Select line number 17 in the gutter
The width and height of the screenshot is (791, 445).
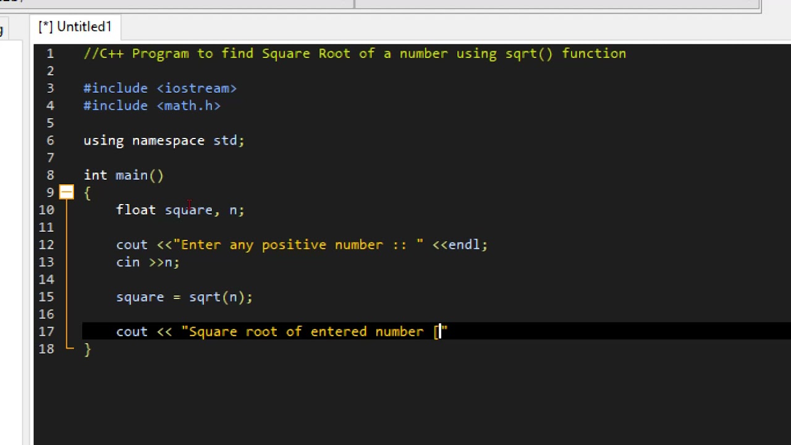pyautogui.click(x=46, y=332)
